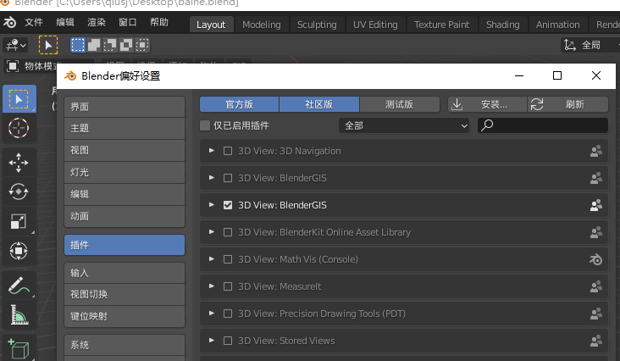Open the 编辑 (Edit) menu
The image size is (620, 361).
(x=64, y=22)
